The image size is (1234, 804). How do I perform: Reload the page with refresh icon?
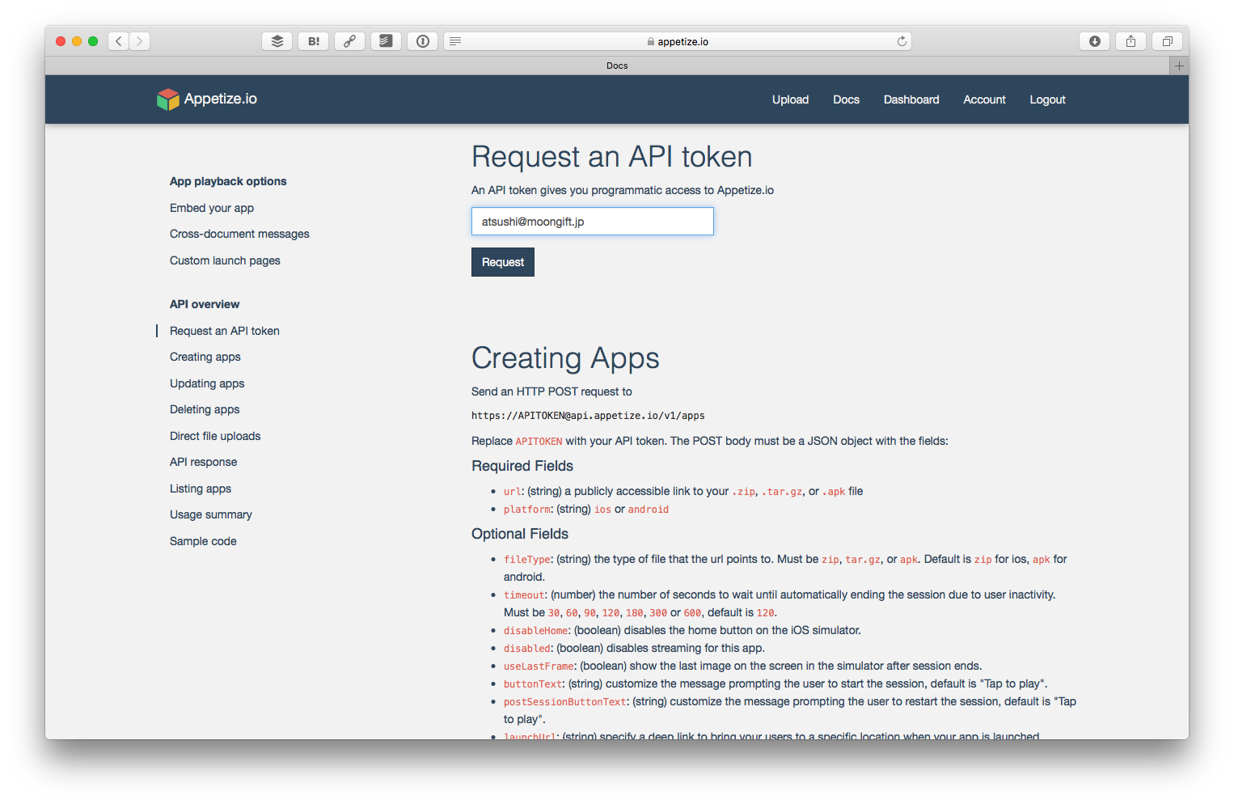click(902, 41)
